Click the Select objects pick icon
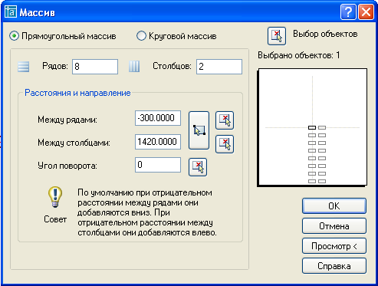The height and width of the screenshot is (286, 378). pos(277,36)
